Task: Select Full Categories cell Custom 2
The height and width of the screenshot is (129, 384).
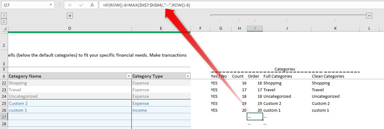Action: (287, 103)
